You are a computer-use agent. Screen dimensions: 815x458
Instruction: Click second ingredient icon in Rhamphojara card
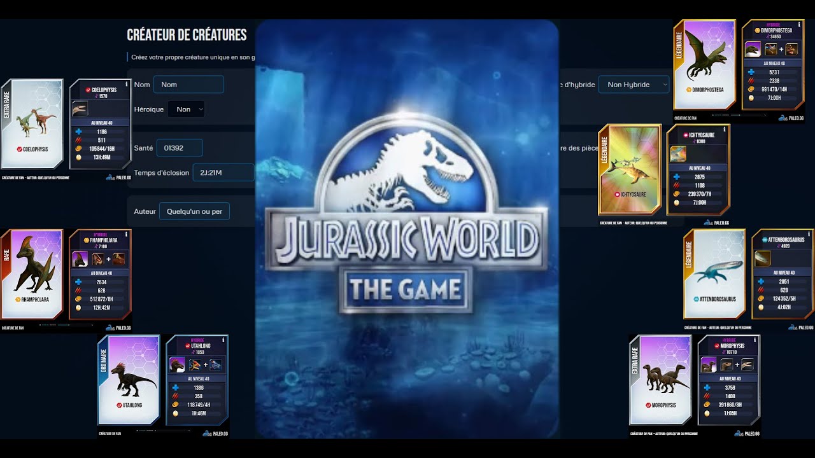pos(119,259)
